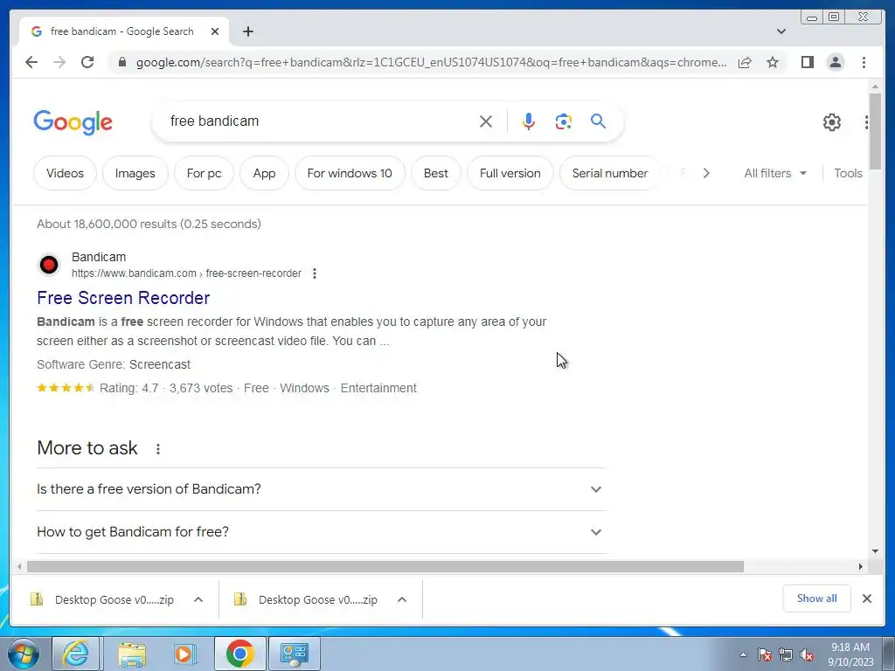
Task: Click the Bandicam red record favicon
Action: [49, 265]
